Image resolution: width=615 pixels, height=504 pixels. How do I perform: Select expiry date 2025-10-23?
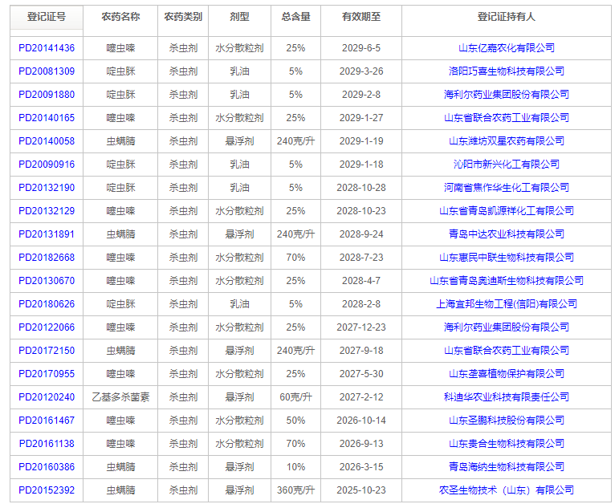(x=361, y=490)
